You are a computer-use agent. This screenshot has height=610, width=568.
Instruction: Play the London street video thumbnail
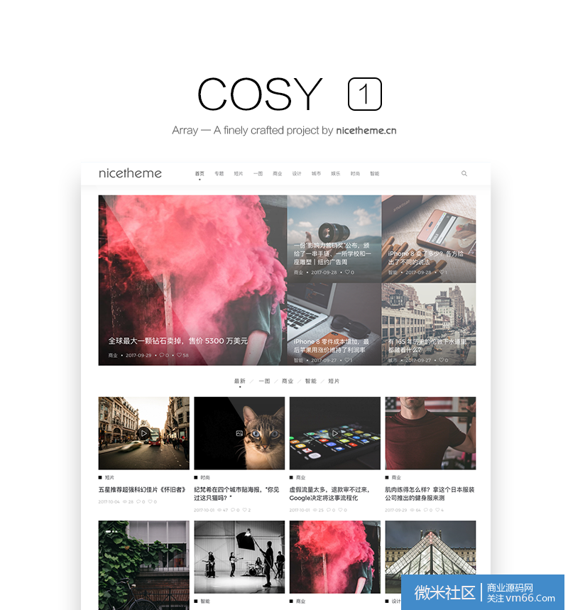click(143, 433)
